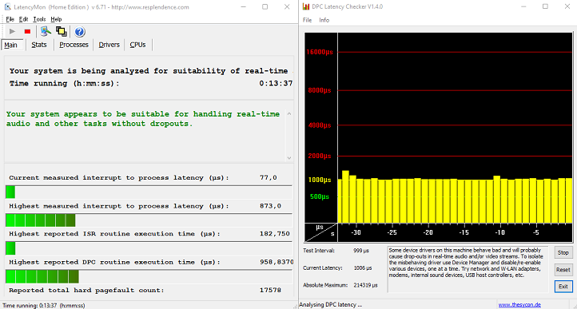Click the 16000µs graph axis label
Screen dimensions: 577x309
[x=320, y=52]
